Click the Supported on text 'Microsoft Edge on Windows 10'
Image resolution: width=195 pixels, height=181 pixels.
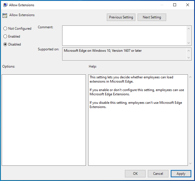(87, 51)
